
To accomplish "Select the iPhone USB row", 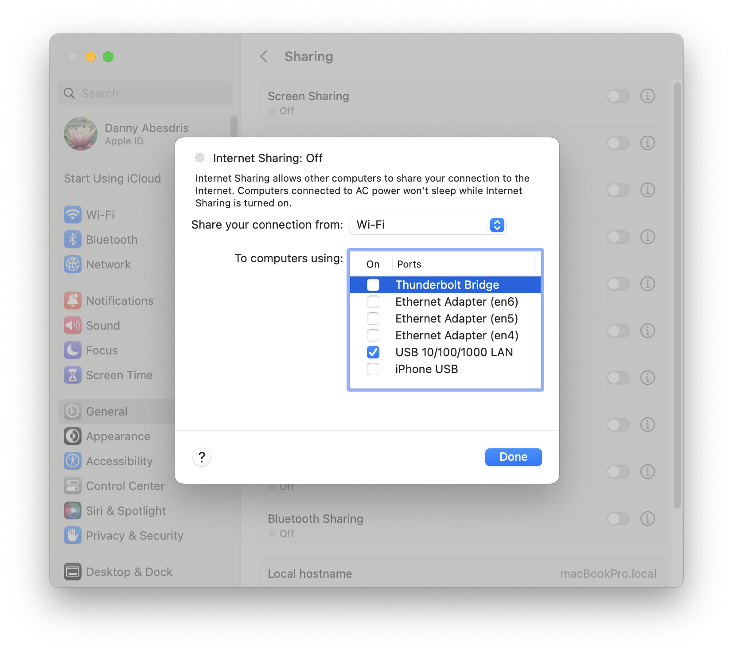I will point(445,369).
